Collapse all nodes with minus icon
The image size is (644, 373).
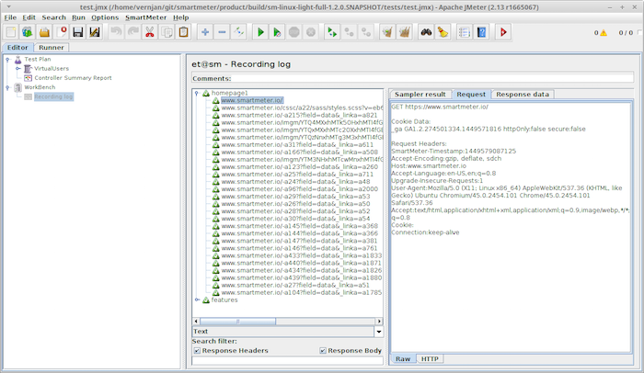[x=222, y=32]
